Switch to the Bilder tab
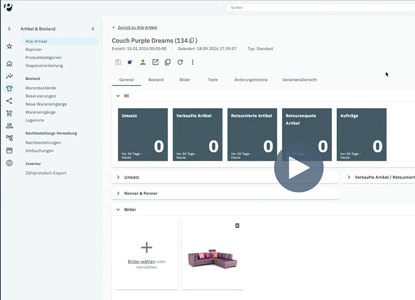Viewport: 415px width, 300px height. 185,80
